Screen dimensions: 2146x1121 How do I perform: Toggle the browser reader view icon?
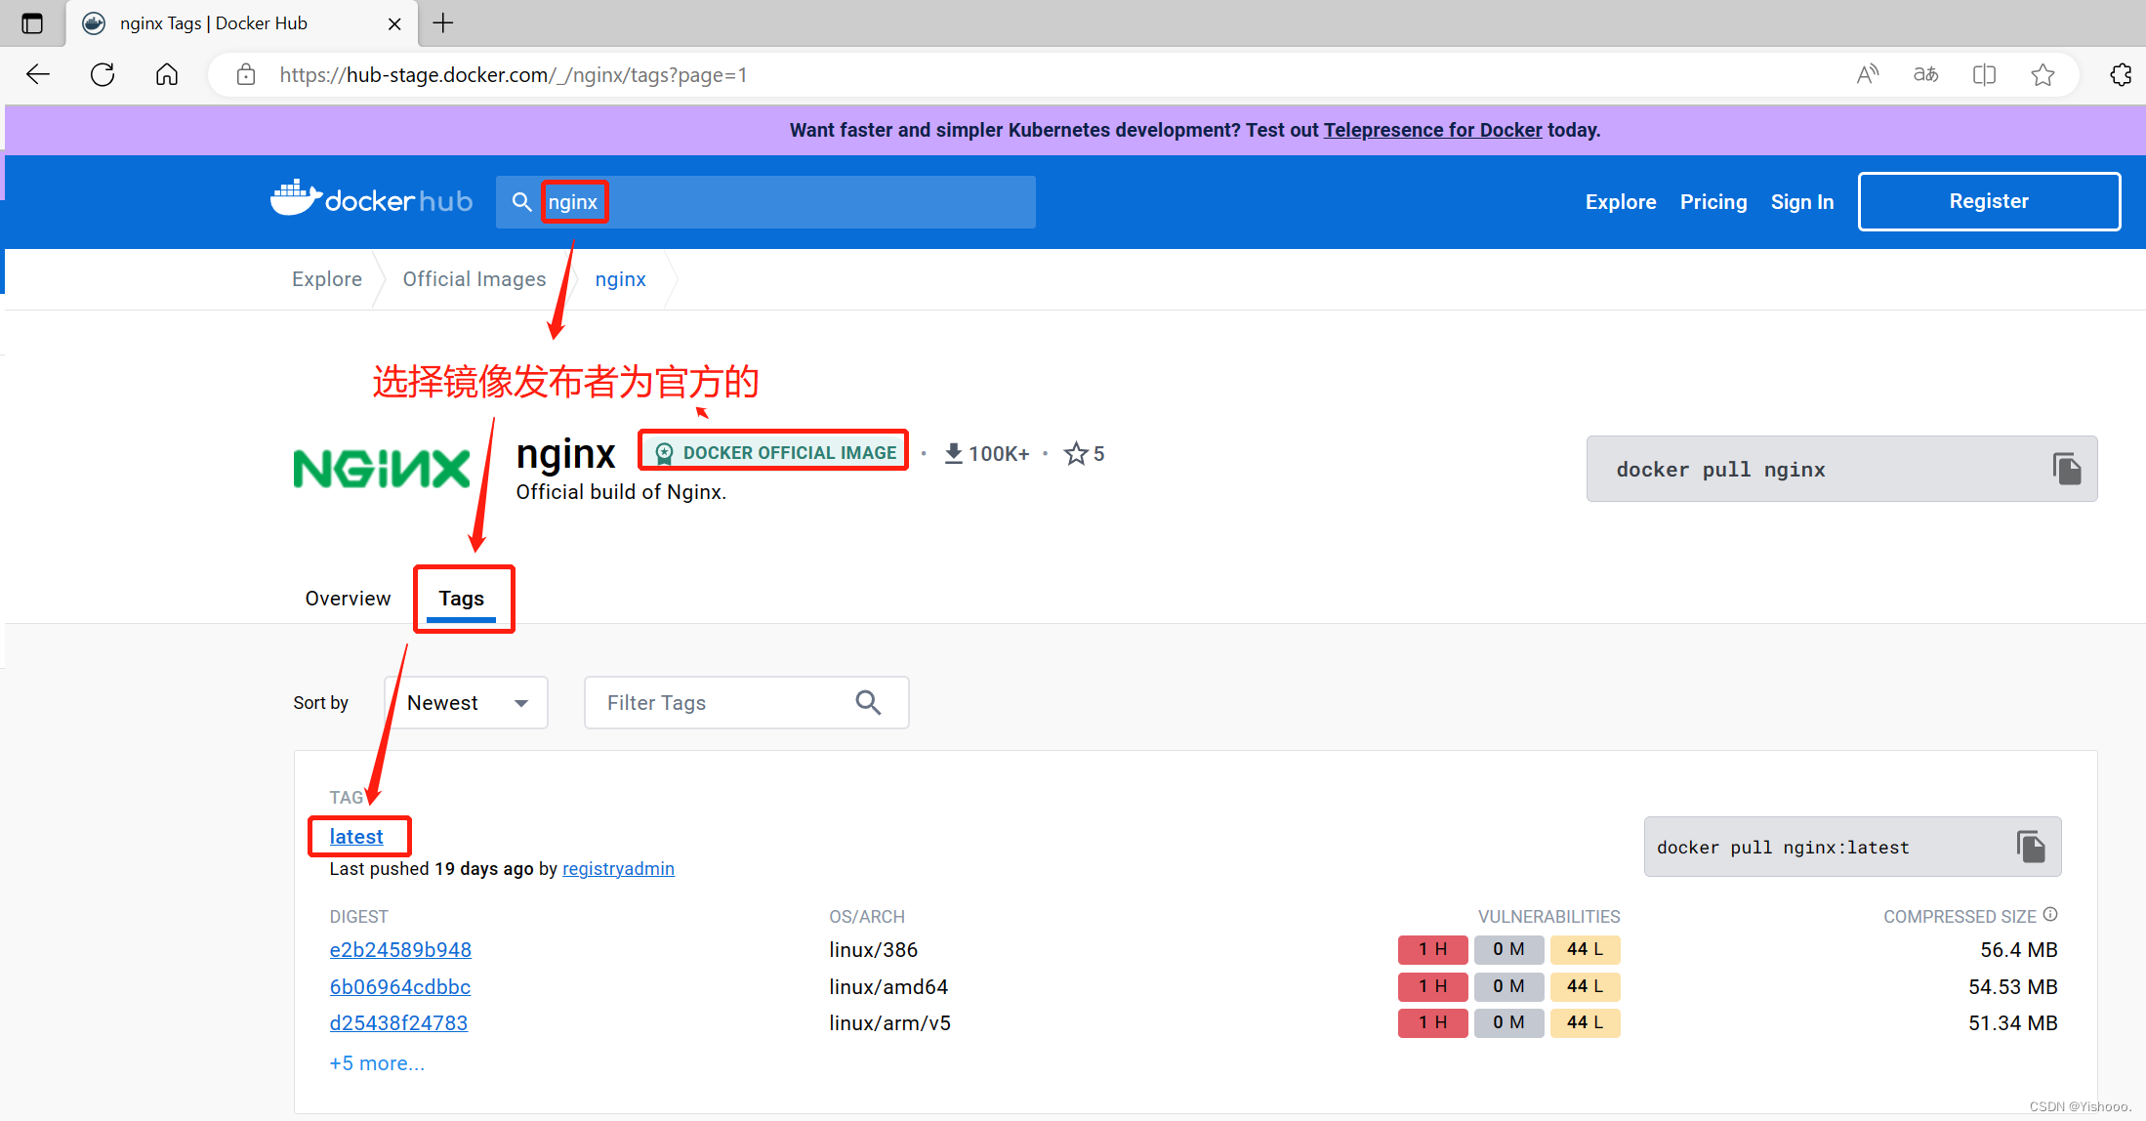pos(1983,74)
